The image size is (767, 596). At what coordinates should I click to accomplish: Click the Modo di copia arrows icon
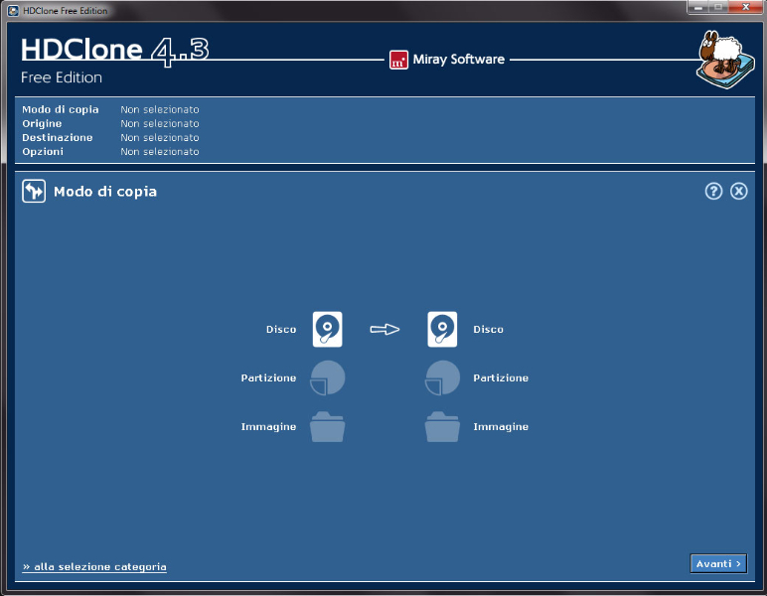(34, 191)
